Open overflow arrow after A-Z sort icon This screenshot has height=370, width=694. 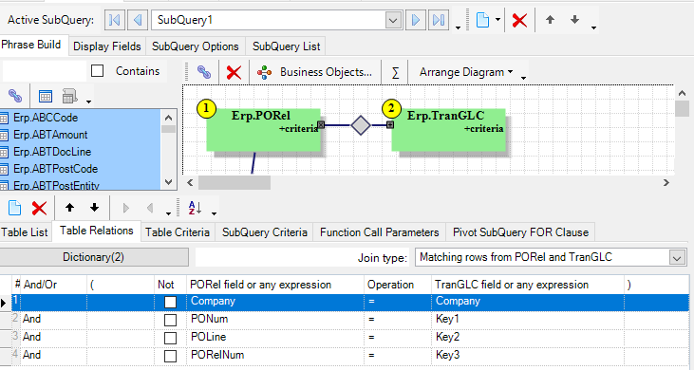point(214,213)
